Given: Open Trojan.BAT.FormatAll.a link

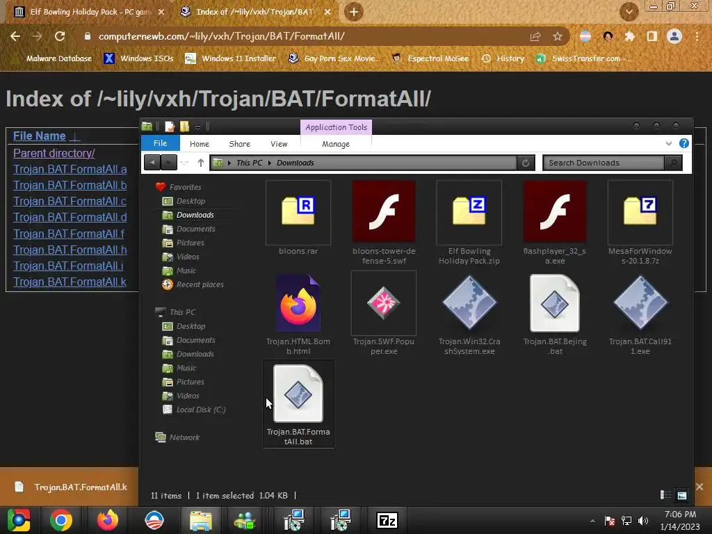Looking at the screenshot, I should point(70,169).
